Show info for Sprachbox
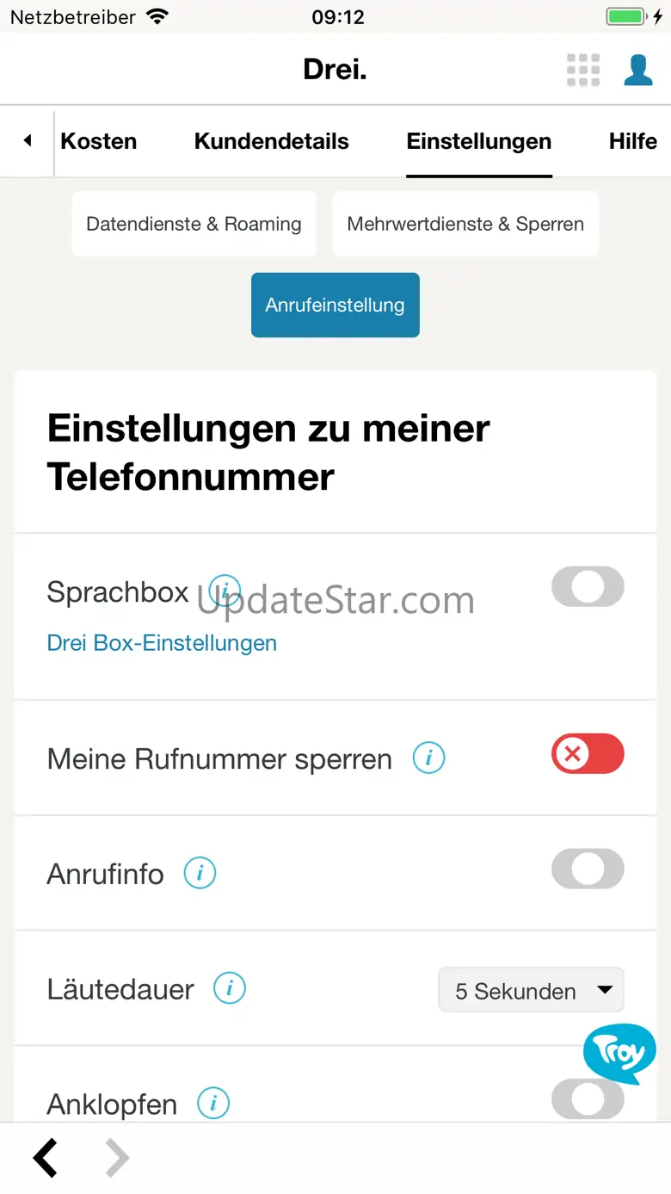 [x=225, y=591]
